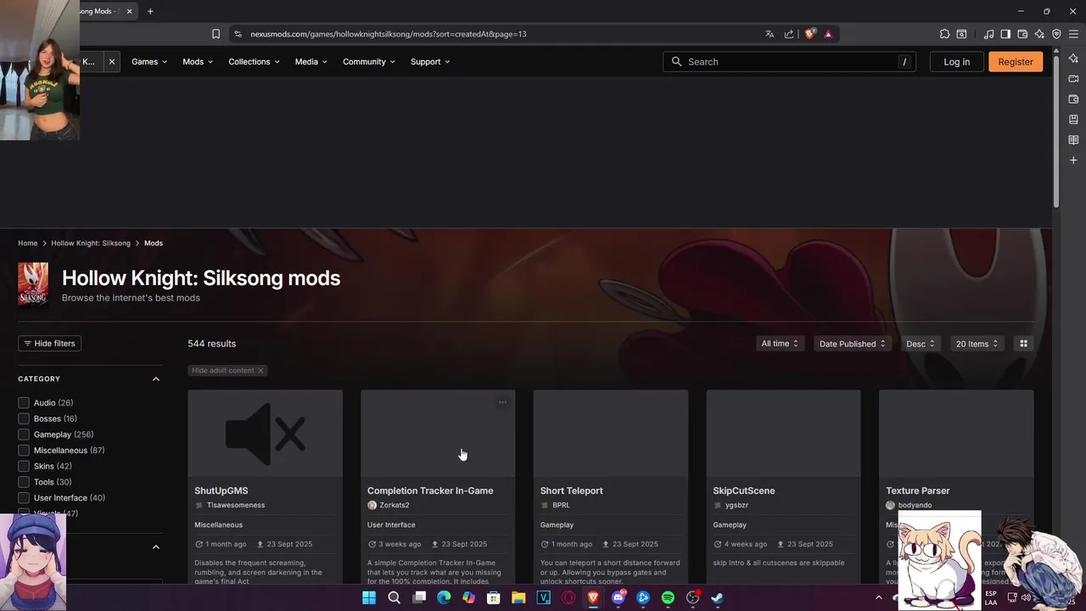This screenshot has width=1086, height=611.
Task: Click the Log in button
Action: (956, 62)
